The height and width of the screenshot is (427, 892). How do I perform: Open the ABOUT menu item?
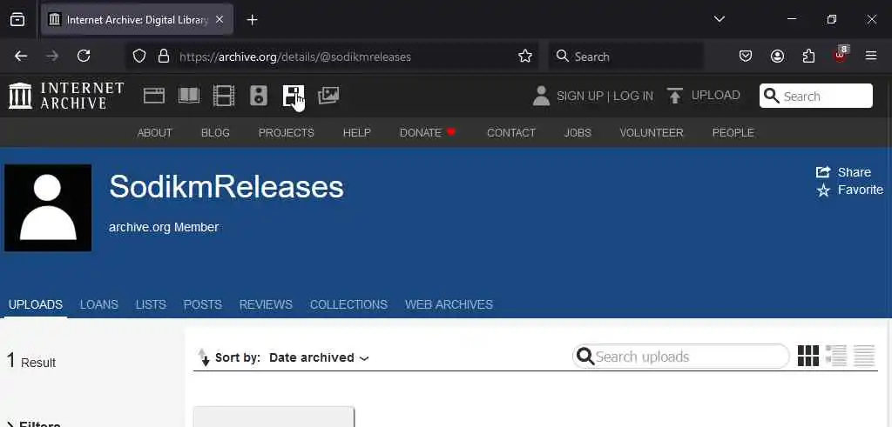coord(155,133)
